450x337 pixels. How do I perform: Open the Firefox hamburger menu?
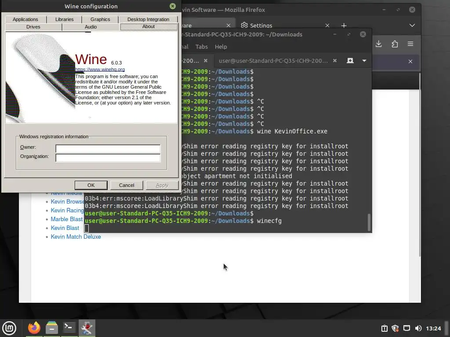410,43
